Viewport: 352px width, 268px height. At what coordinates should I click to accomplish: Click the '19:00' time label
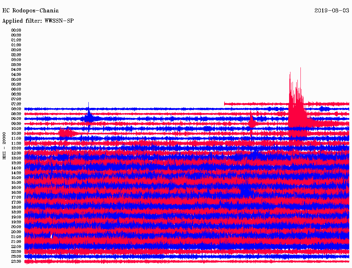16,217
